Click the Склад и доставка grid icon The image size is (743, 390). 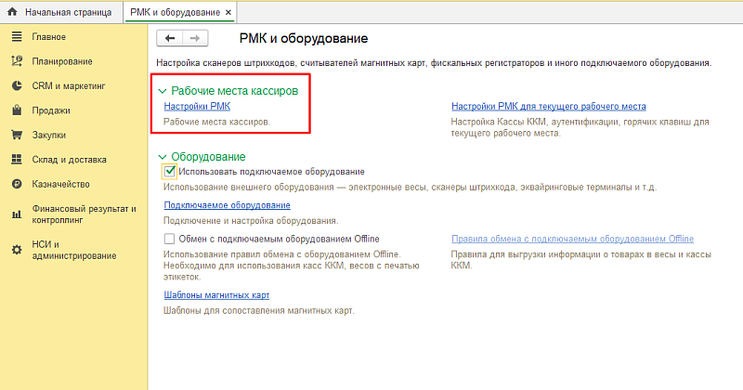click(16, 160)
